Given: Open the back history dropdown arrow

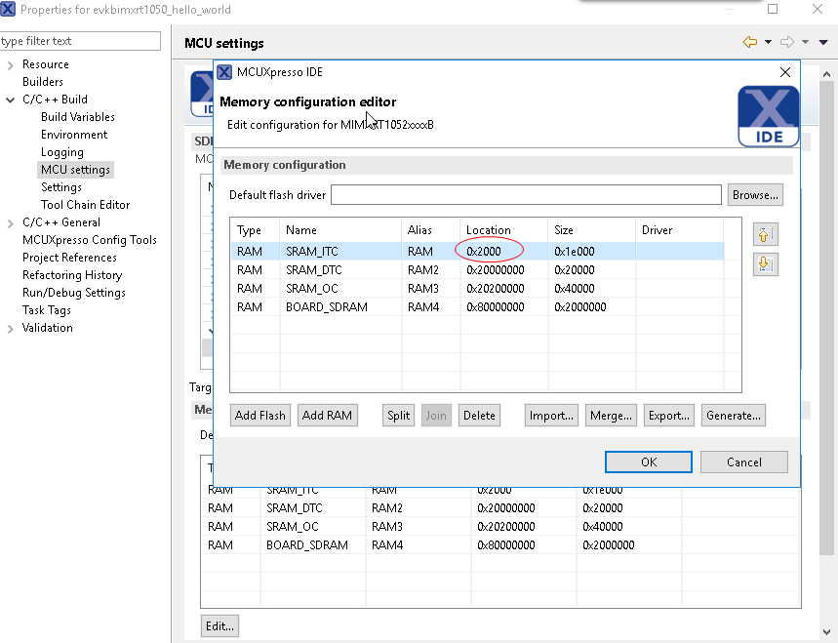Looking at the screenshot, I should (x=768, y=42).
